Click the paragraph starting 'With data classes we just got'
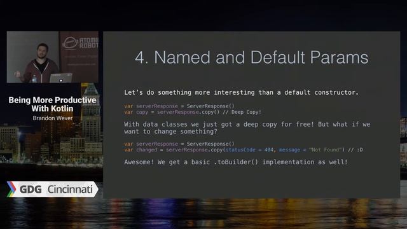Viewport: 407px width, 229px height. click(x=247, y=128)
